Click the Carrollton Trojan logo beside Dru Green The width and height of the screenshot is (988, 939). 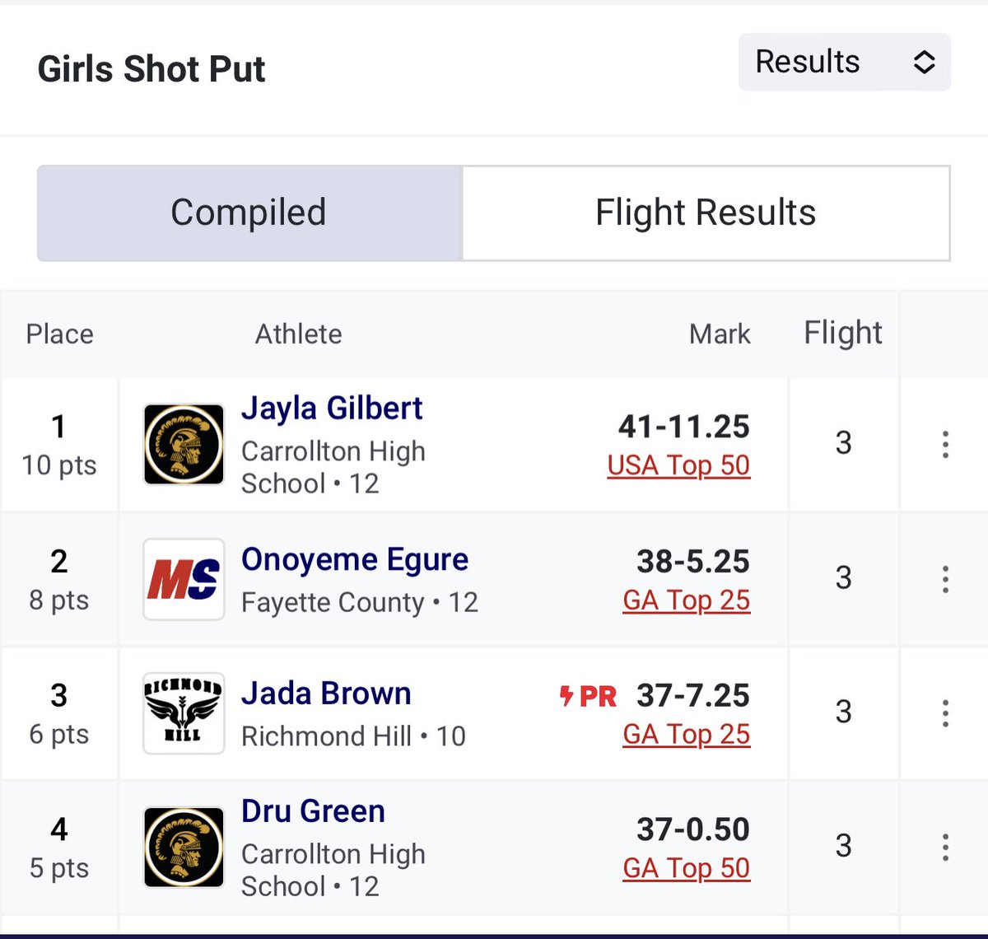(x=184, y=848)
